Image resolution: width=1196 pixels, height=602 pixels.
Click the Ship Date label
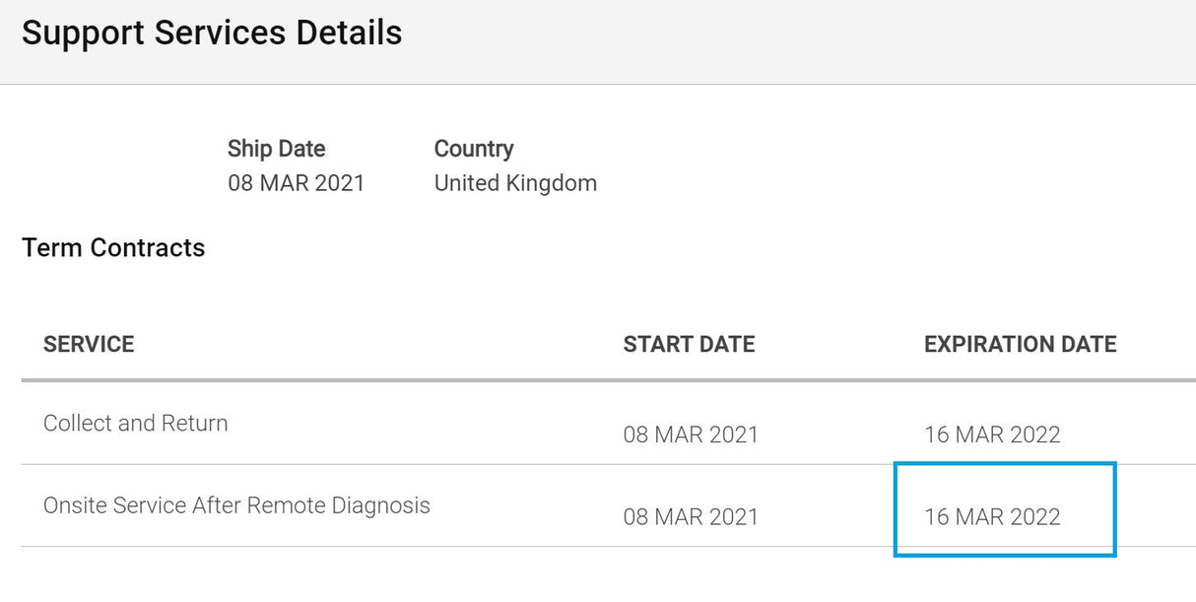[276, 149]
